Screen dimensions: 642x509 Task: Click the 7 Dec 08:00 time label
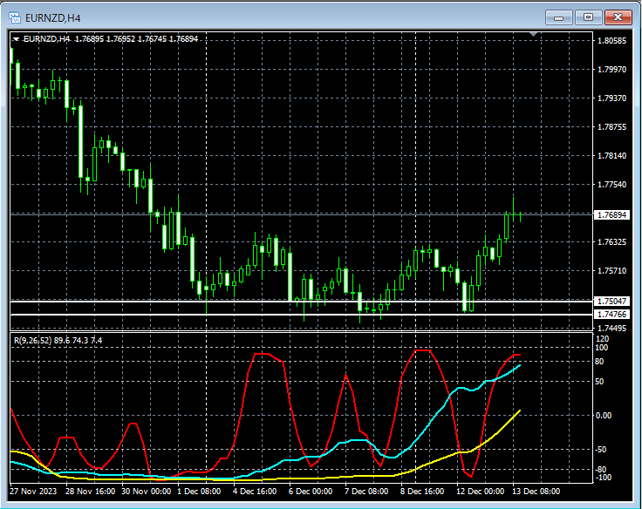coord(366,492)
